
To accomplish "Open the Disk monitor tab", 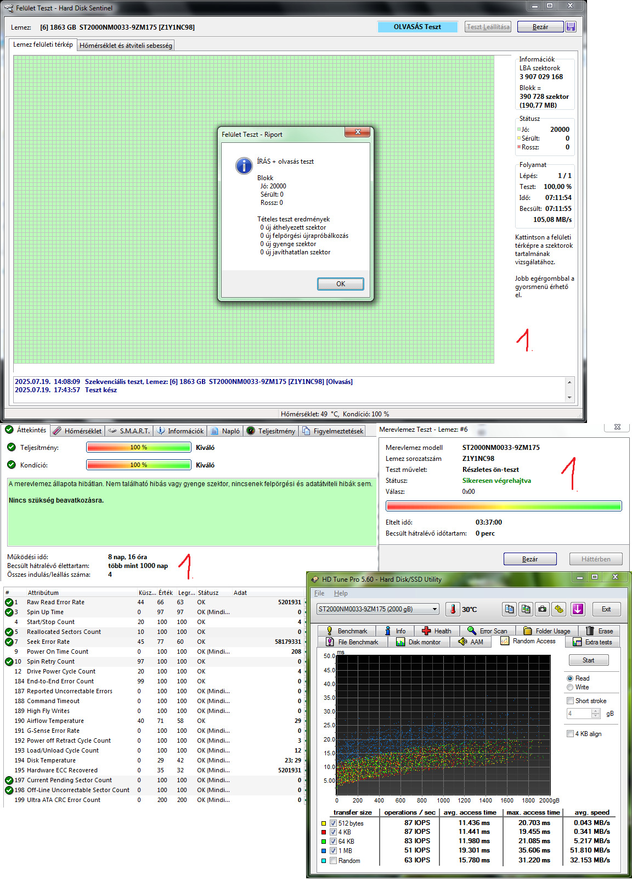I will [419, 642].
